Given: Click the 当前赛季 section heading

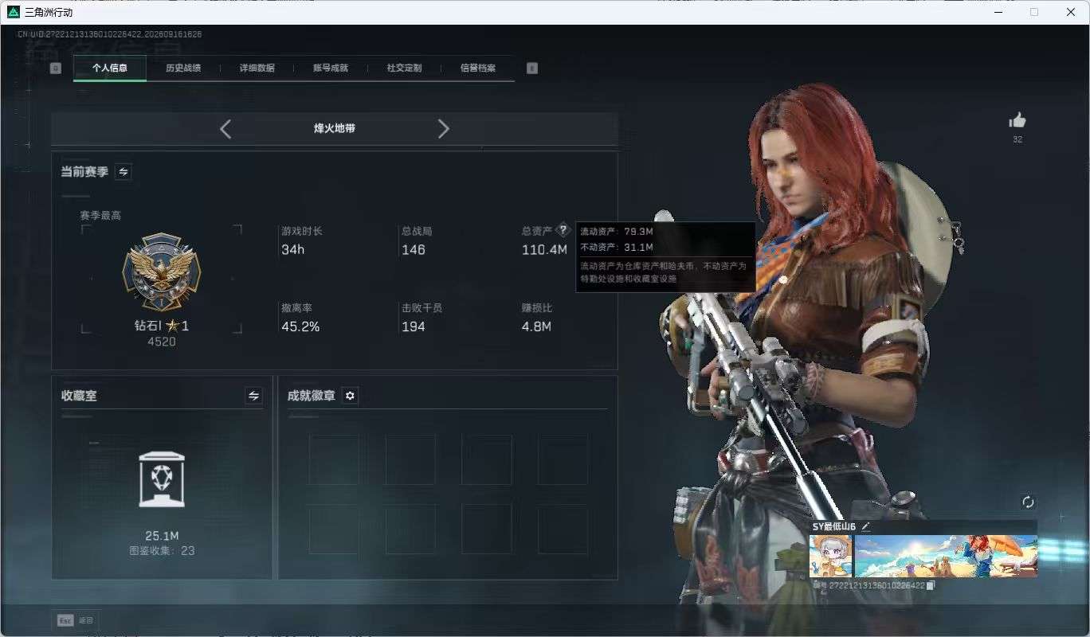Looking at the screenshot, I should [x=84, y=171].
